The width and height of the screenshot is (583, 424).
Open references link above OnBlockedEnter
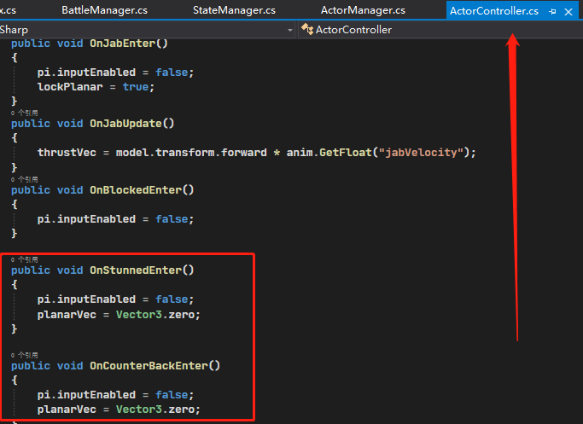coord(25,179)
